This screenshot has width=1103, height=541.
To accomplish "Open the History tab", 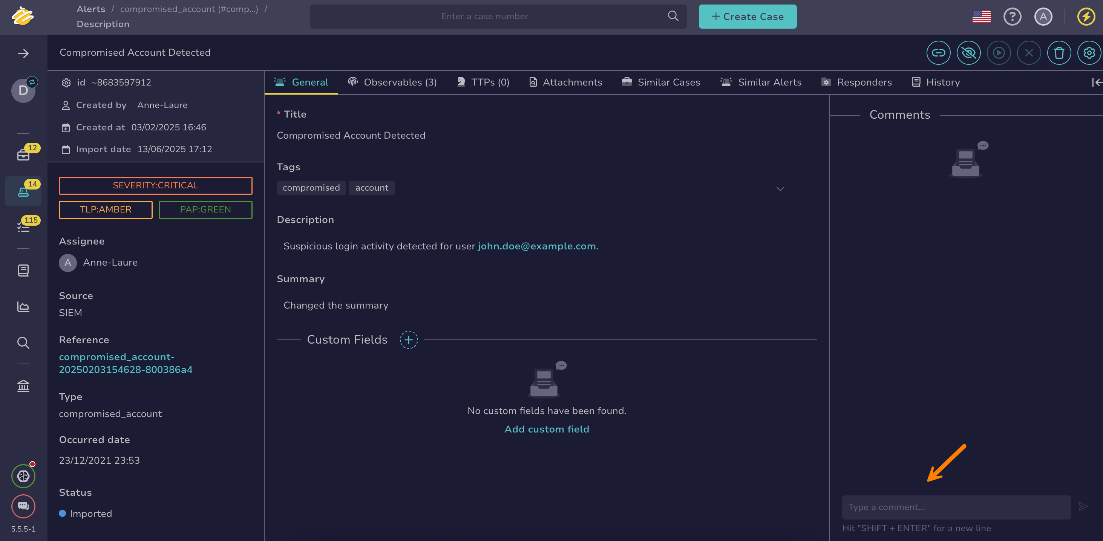I will pyautogui.click(x=936, y=82).
